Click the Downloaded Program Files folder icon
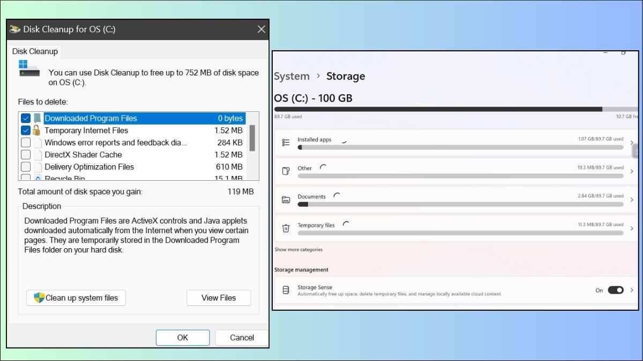The image size is (643, 361). [37, 118]
